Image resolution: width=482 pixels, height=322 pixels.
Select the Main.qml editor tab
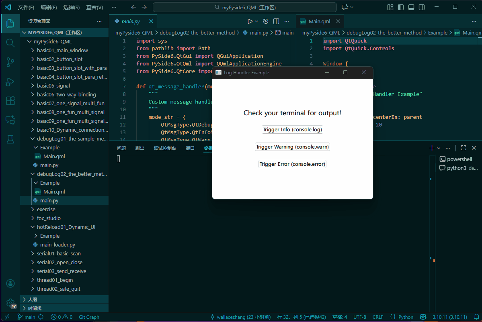(x=319, y=21)
